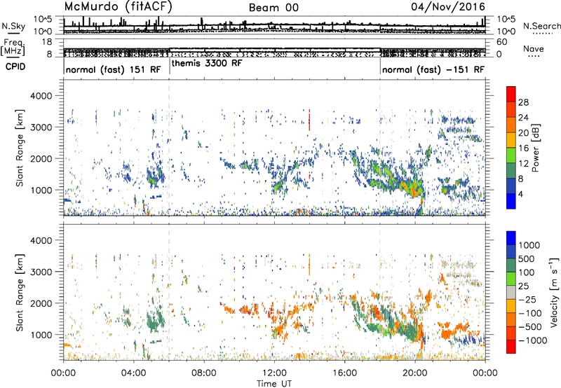Click the Power [dB] colorbar title

point(536,148)
